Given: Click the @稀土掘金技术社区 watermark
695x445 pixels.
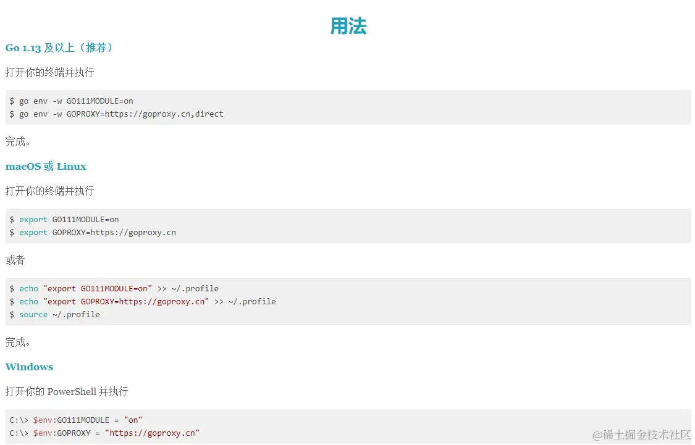Looking at the screenshot, I should (x=641, y=435).
